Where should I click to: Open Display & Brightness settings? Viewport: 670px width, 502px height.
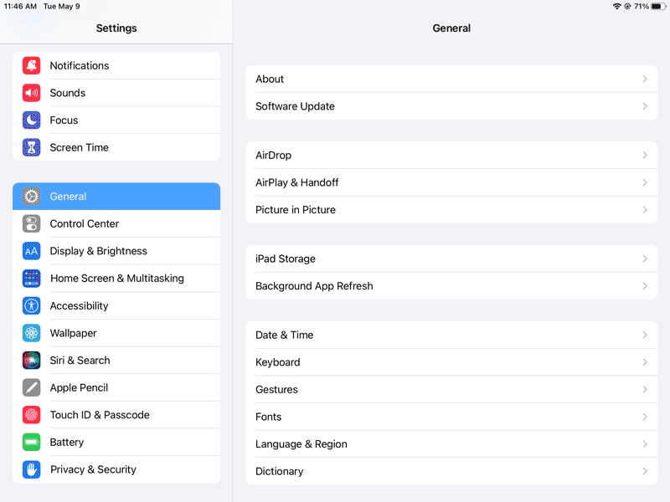point(116,251)
